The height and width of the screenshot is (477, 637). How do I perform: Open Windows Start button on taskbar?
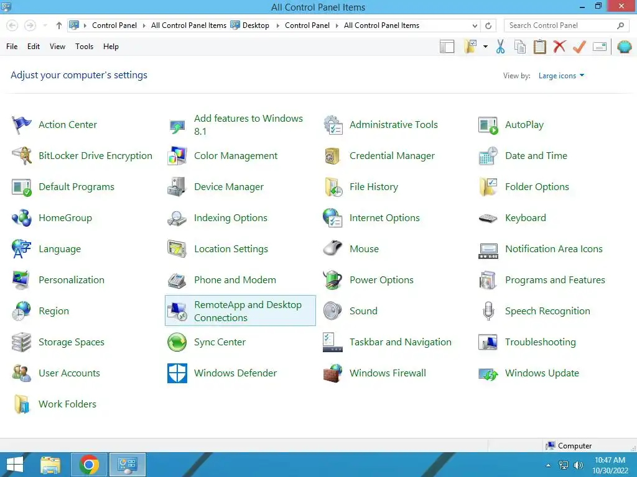[15, 465]
